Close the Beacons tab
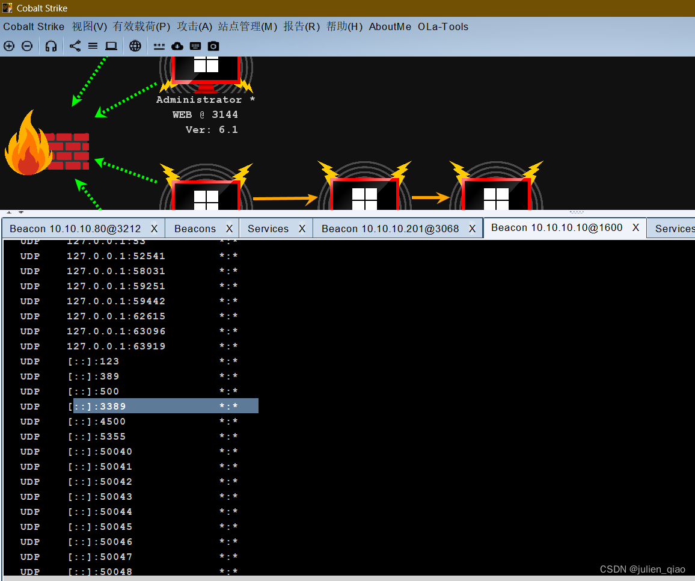Image resolution: width=695 pixels, height=581 pixels. pyautogui.click(x=229, y=229)
